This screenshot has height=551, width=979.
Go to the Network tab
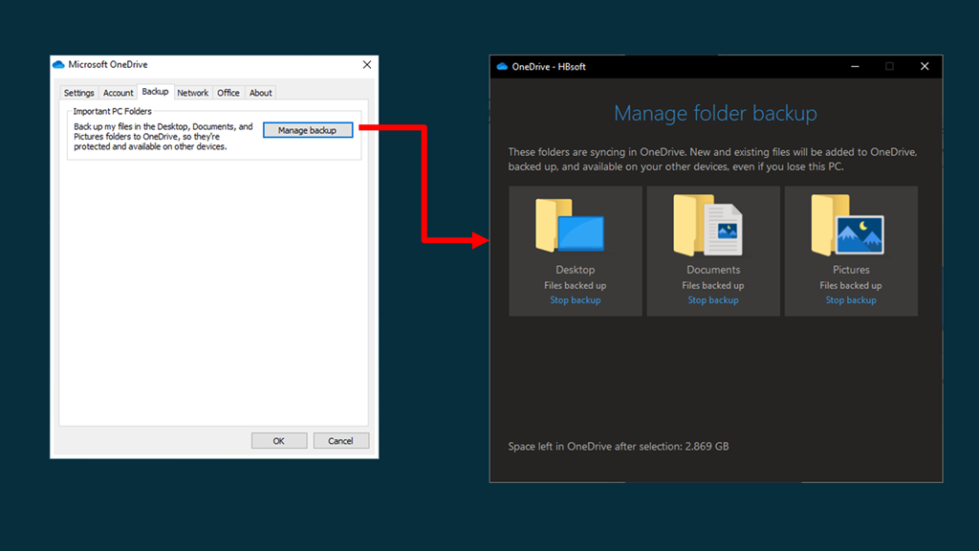pyautogui.click(x=192, y=93)
